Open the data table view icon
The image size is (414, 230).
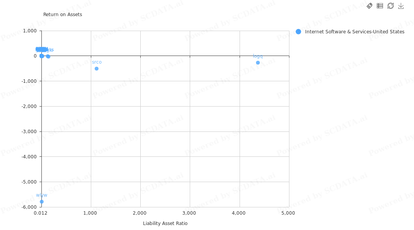[x=380, y=6]
